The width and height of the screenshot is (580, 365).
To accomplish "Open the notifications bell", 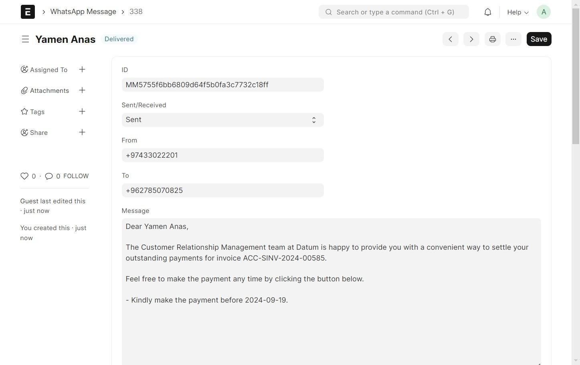I will click(x=487, y=12).
